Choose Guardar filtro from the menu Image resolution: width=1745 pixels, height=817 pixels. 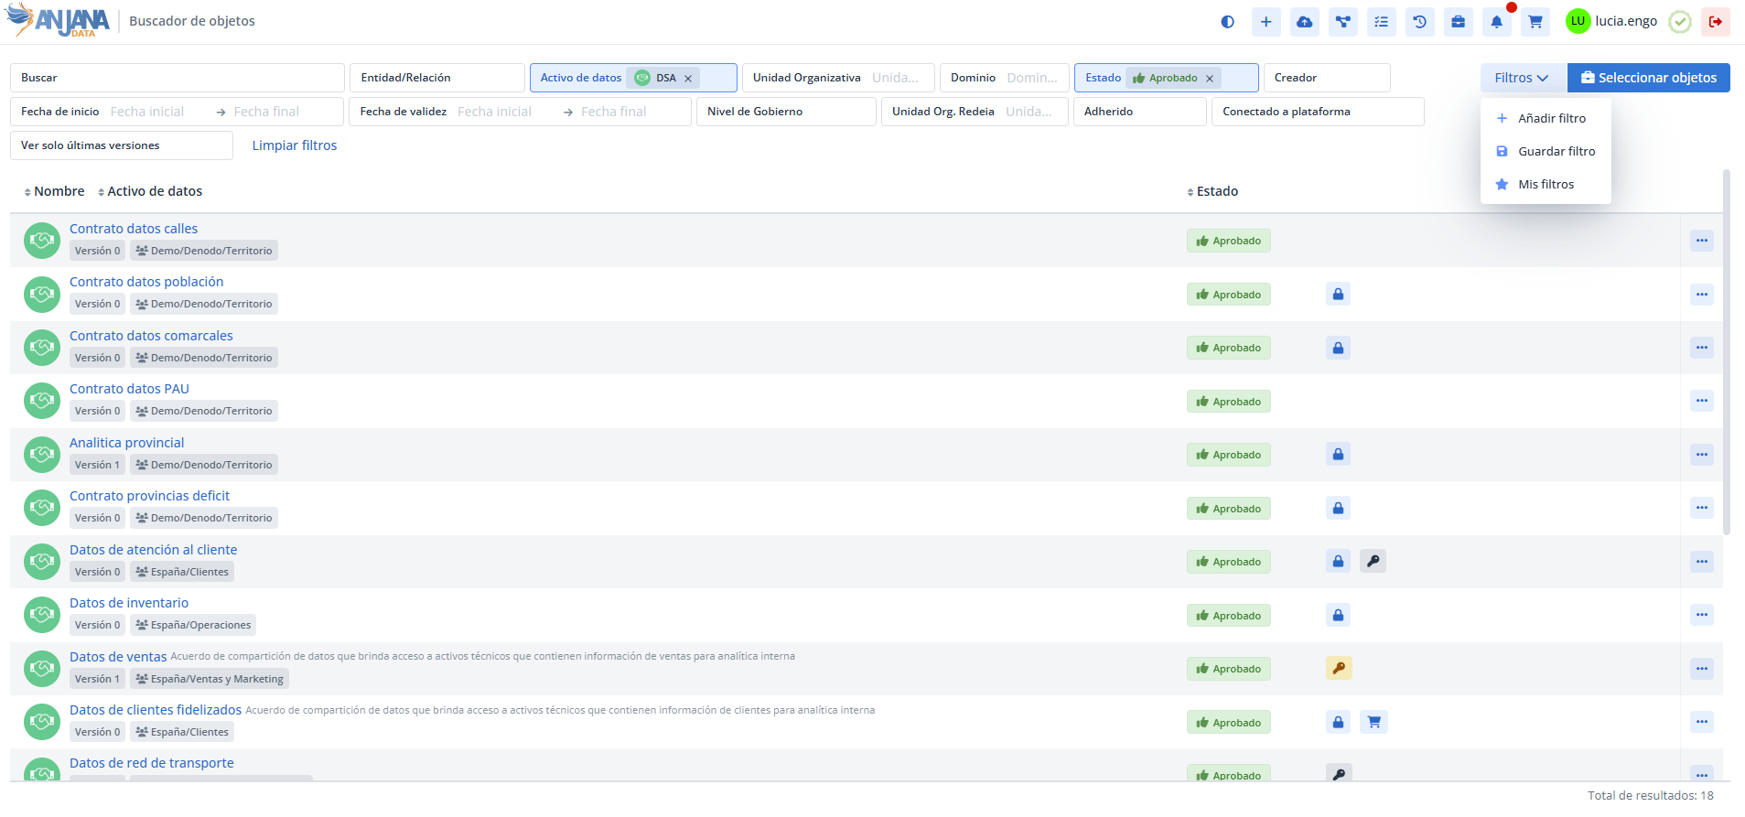pyautogui.click(x=1556, y=152)
